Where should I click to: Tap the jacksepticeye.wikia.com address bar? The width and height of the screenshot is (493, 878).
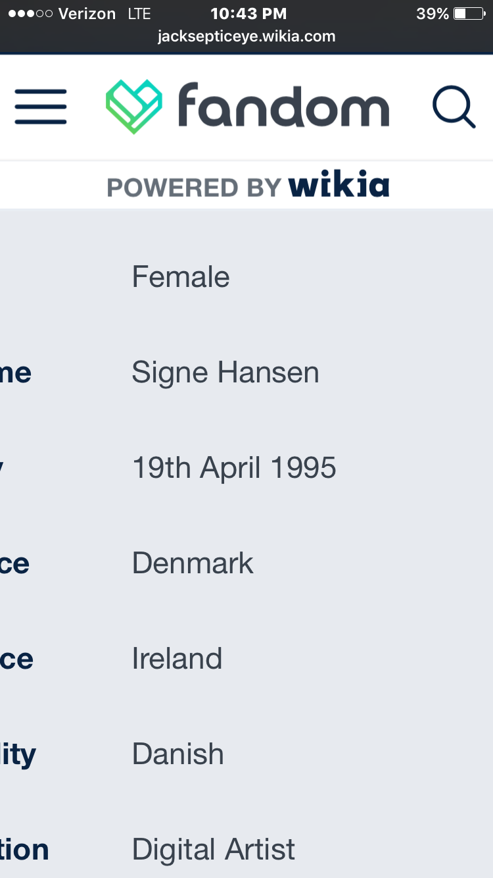click(246, 37)
